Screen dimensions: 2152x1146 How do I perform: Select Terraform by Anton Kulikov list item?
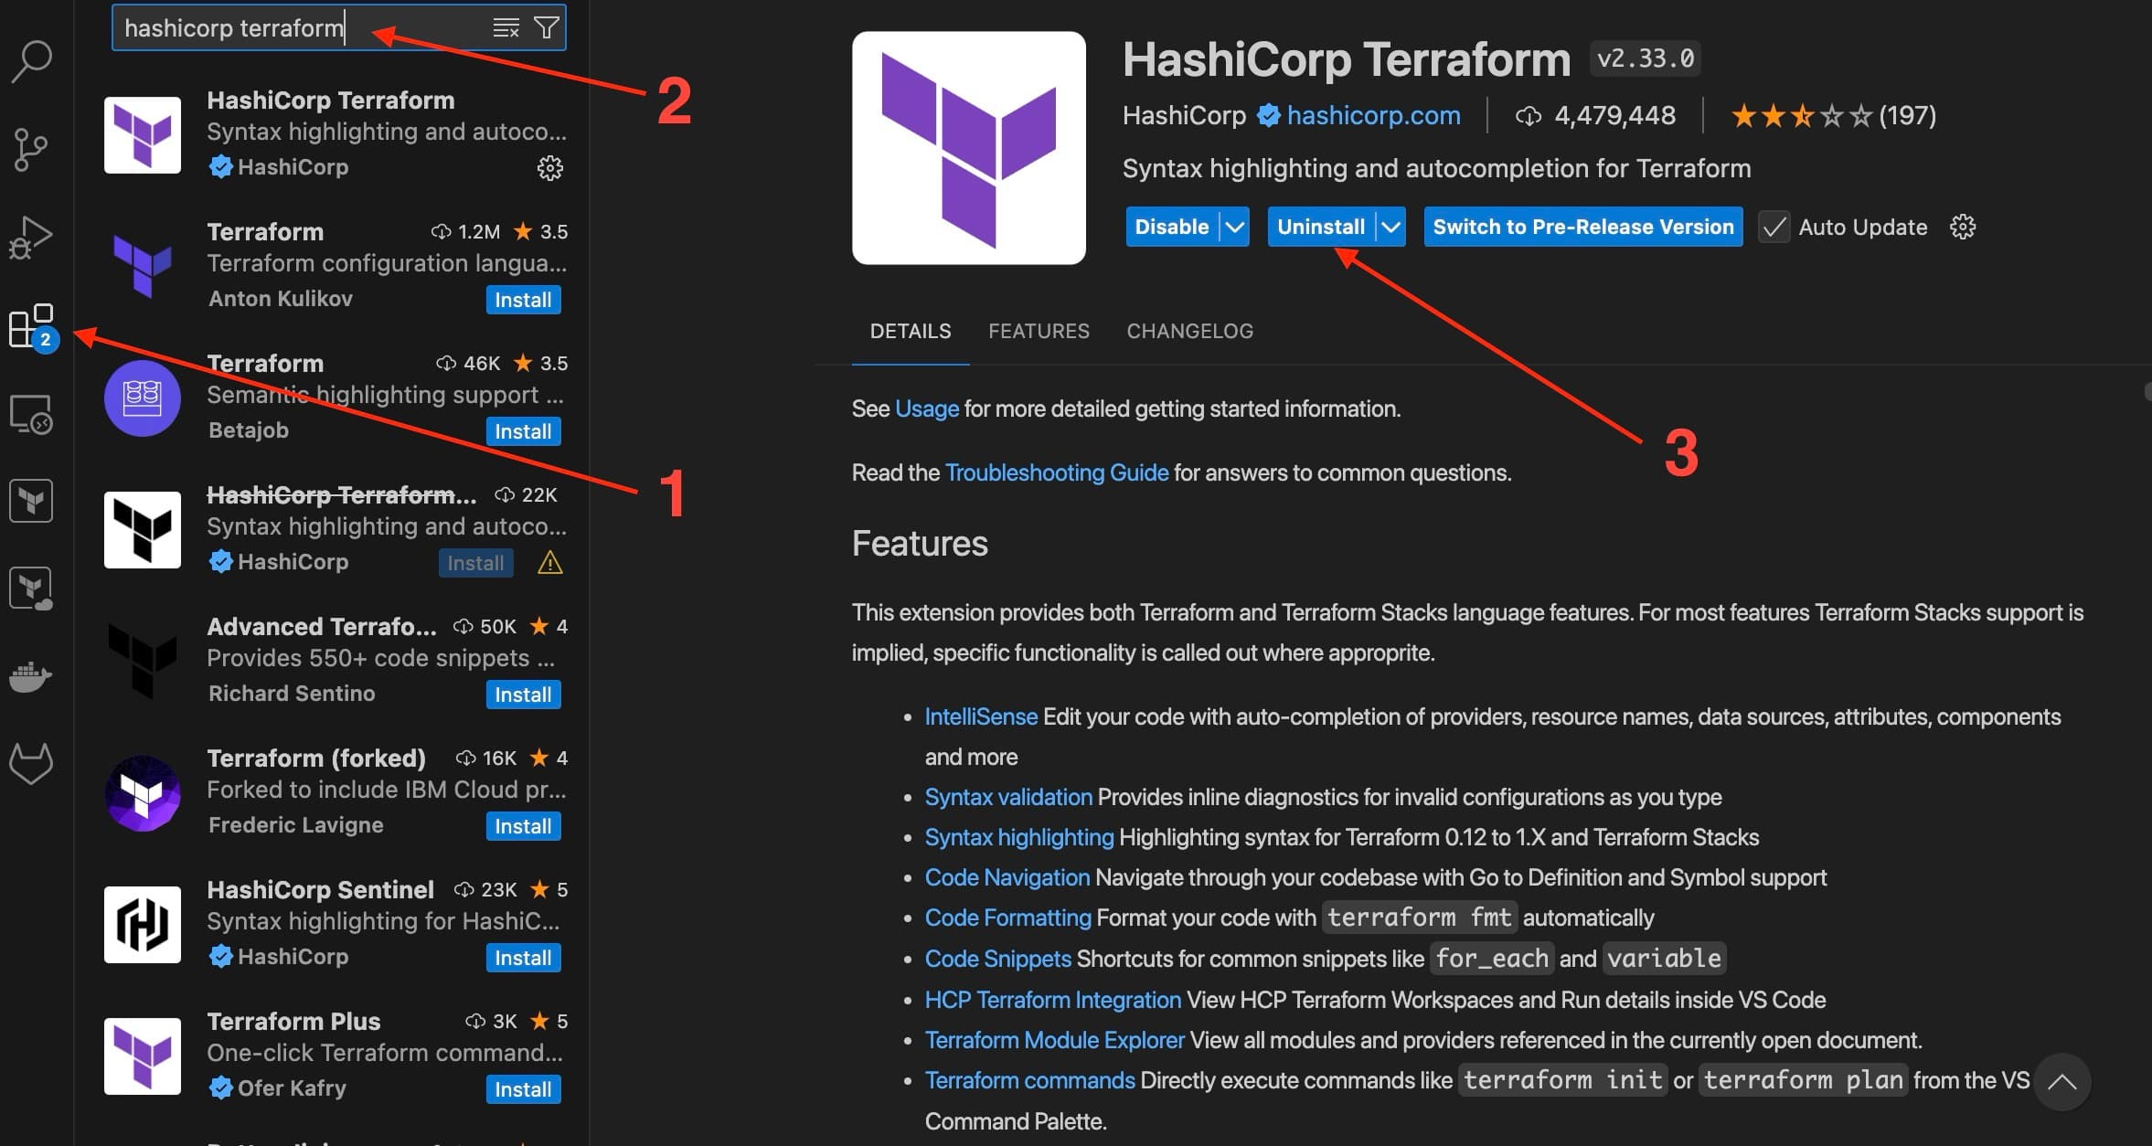point(333,265)
